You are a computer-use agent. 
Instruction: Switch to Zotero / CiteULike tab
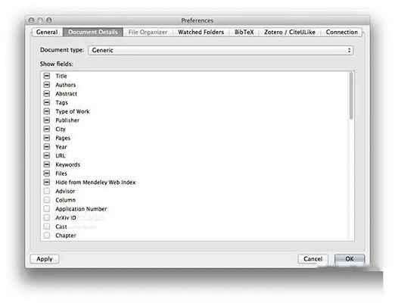click(290, 33)
